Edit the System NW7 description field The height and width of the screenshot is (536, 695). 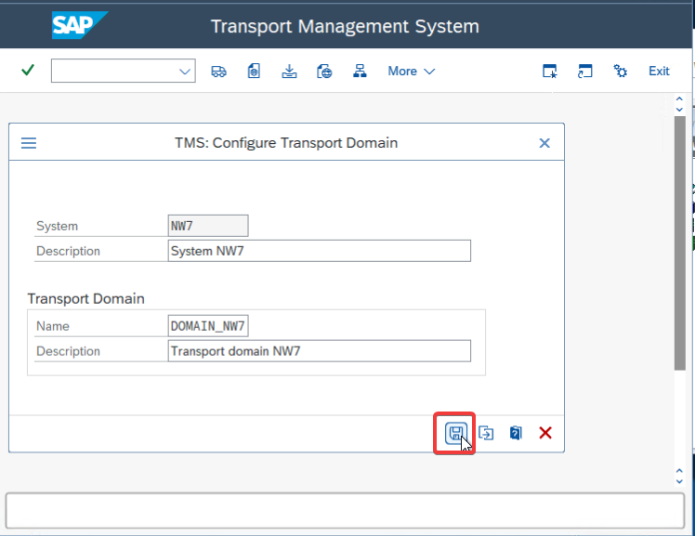[x=319, y=251]
